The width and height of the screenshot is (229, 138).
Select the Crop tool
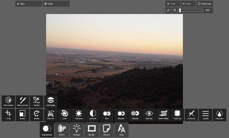[8, 115]
